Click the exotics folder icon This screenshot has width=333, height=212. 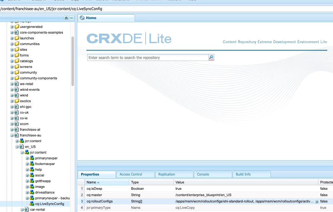[x=17, y=101]
